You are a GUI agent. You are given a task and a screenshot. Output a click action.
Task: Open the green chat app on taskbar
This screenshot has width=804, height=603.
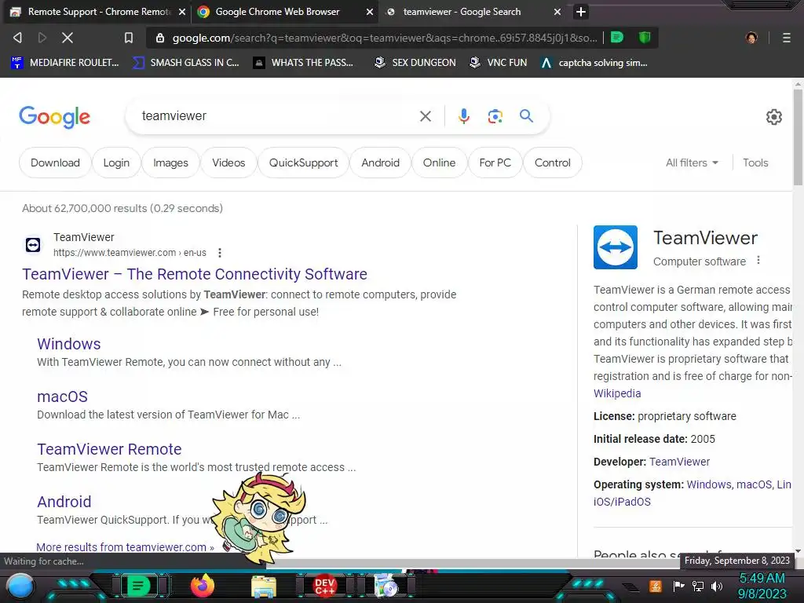(138, 586)
